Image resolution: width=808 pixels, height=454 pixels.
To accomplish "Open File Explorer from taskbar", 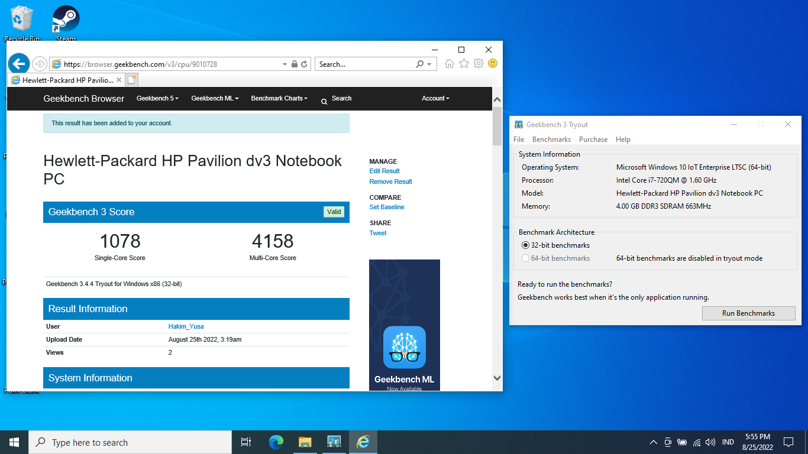I will 305,442.
